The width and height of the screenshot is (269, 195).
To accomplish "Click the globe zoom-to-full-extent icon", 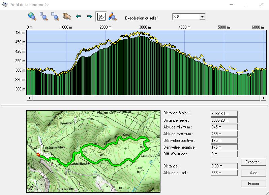I will coord(32,16).
